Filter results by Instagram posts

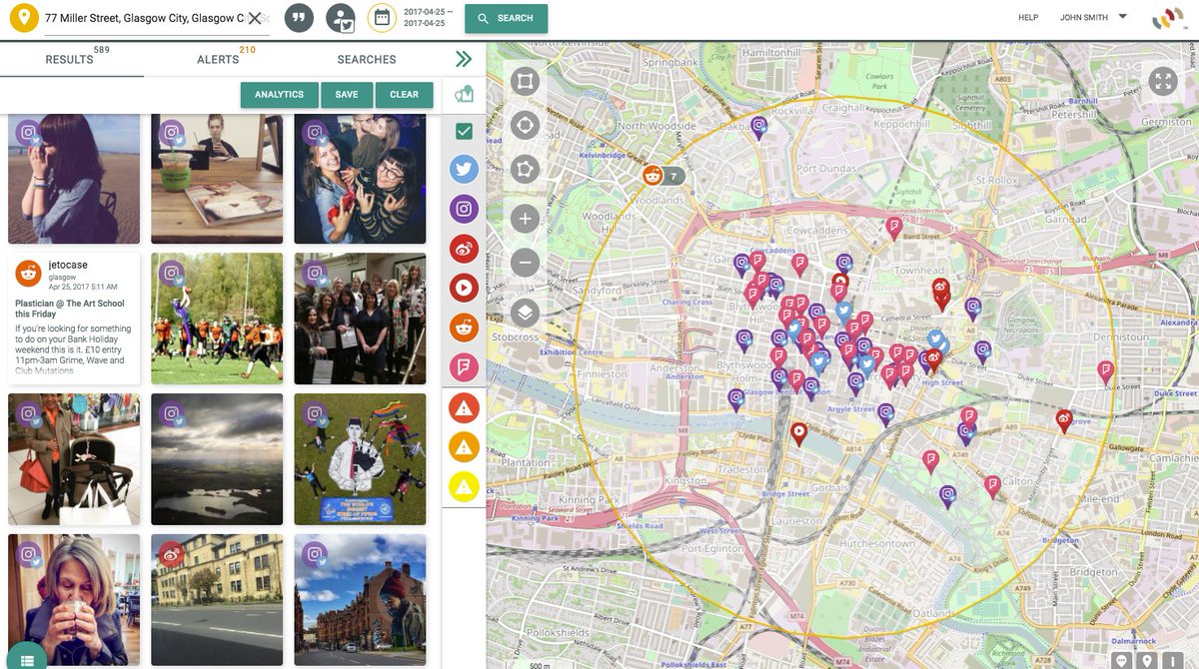(463, 209)
